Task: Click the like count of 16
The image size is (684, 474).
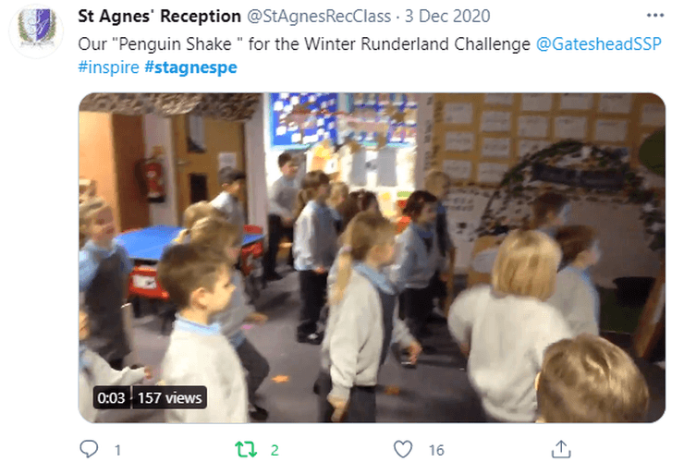Action: (436, 450)
